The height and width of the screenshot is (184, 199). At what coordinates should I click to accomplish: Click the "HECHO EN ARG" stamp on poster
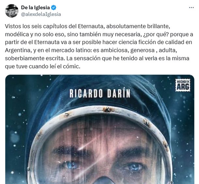point(183,85)
